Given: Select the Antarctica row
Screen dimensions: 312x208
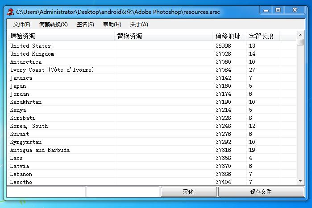Looking at the screenshot, I should point(152,62).
